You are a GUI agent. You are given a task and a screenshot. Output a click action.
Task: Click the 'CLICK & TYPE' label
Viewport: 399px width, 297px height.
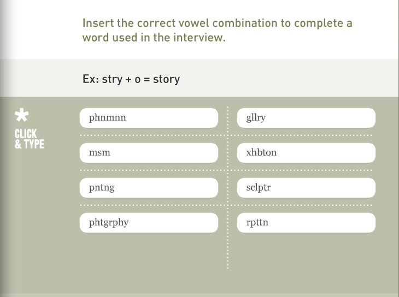[29, 139]
